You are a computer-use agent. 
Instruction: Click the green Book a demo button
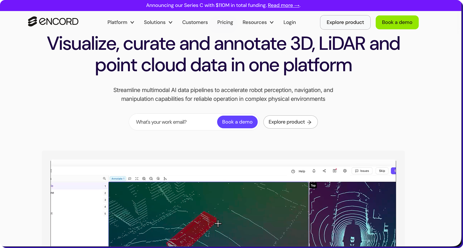[x=397, y=22]
